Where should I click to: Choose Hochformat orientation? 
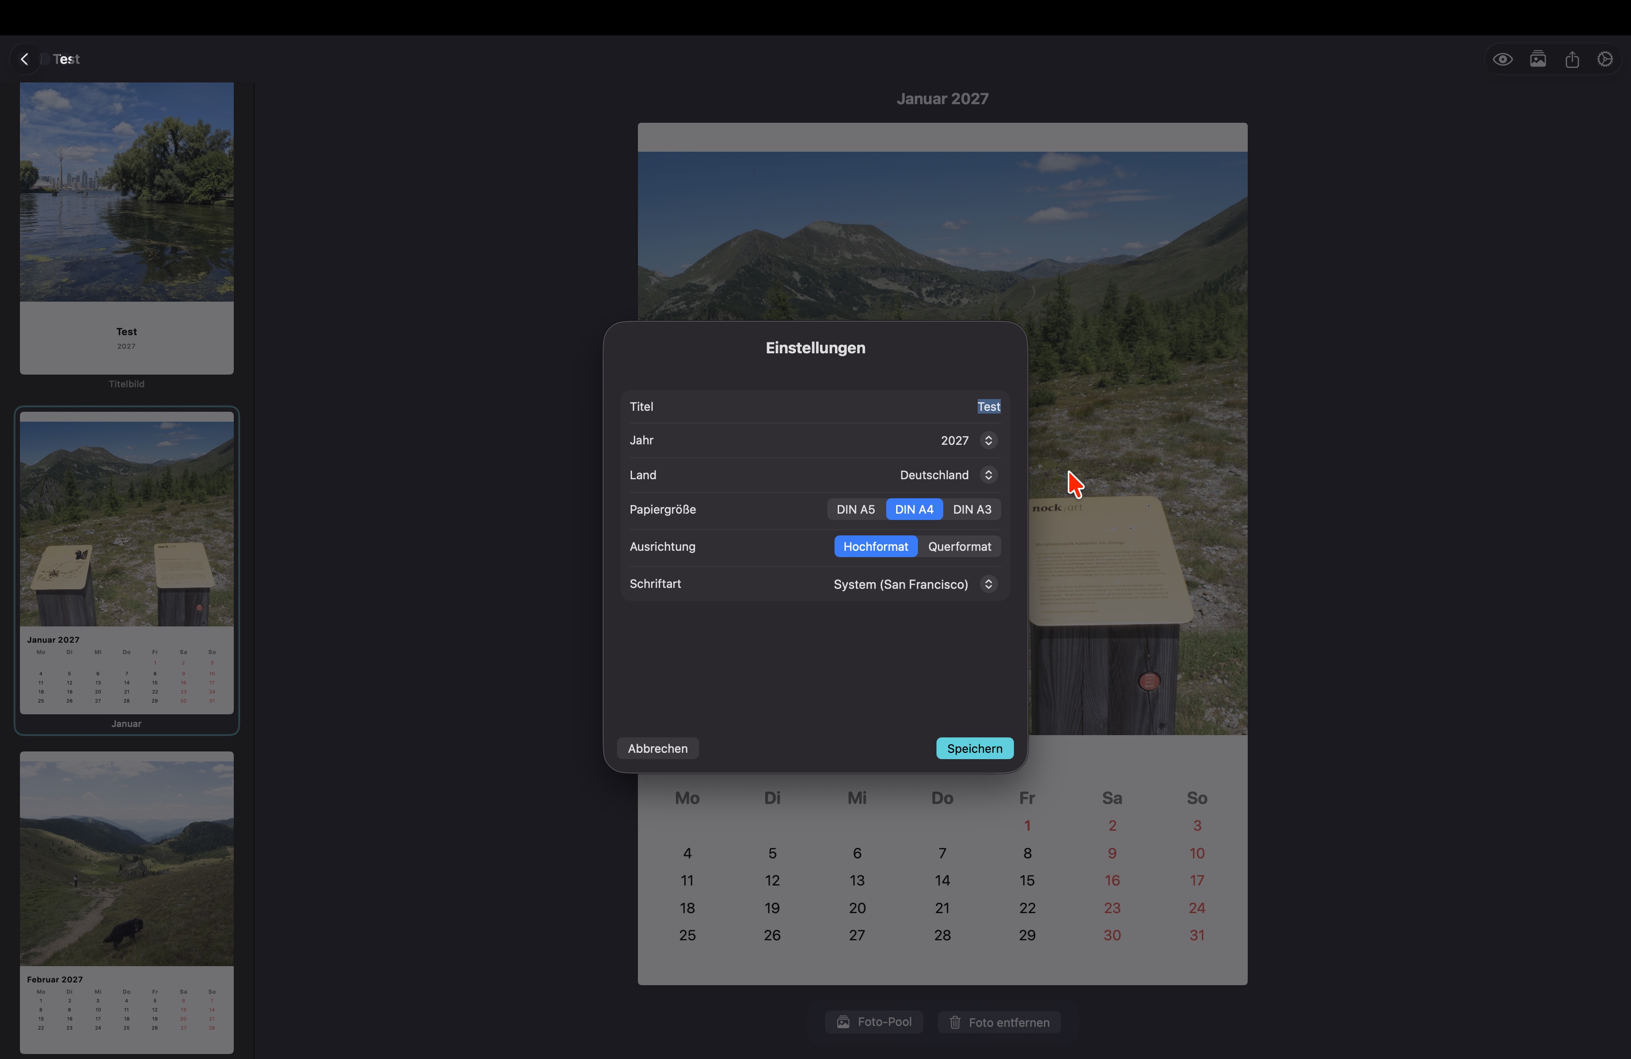(x=875, y=546)
